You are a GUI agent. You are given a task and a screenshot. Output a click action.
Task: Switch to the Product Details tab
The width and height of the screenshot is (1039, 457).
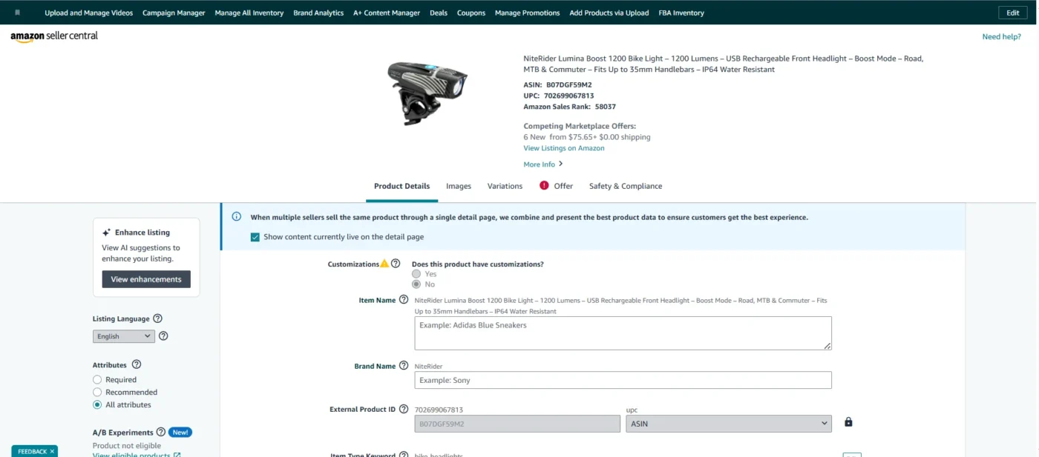click(x=401, y=186)
